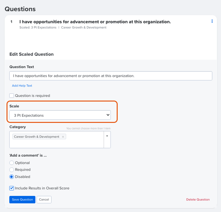Open the 3 Pt Expectations scale dropdown
This screenshot has height=212, width=221.
click(x=60, y=115)
